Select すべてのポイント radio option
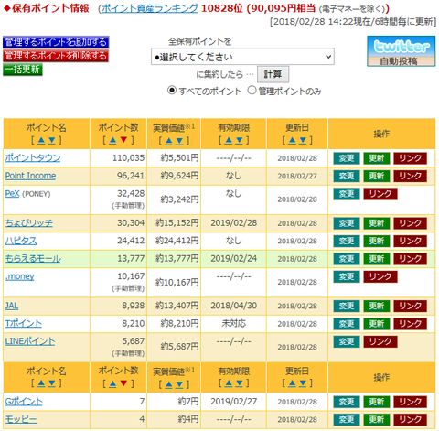 click(x=172, y=91)
